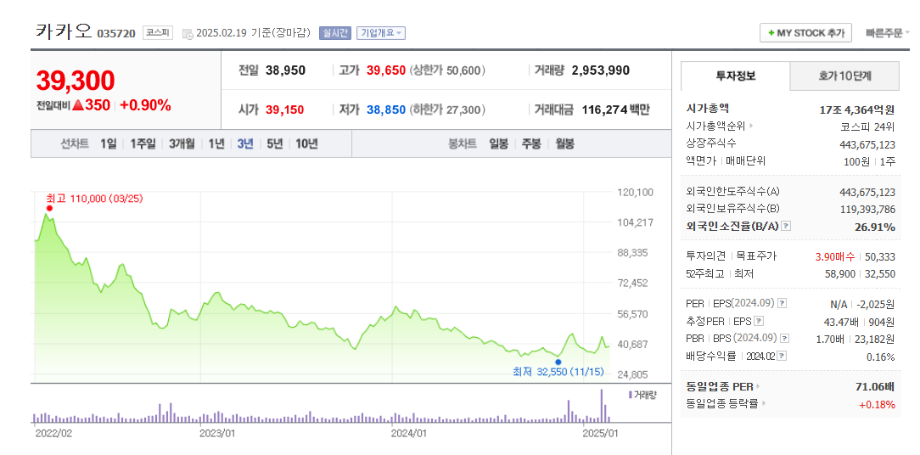Click the 고가 39,650 value
This screenshot has height=455, width=920.
pyautogui.click(x=386, y=71)
